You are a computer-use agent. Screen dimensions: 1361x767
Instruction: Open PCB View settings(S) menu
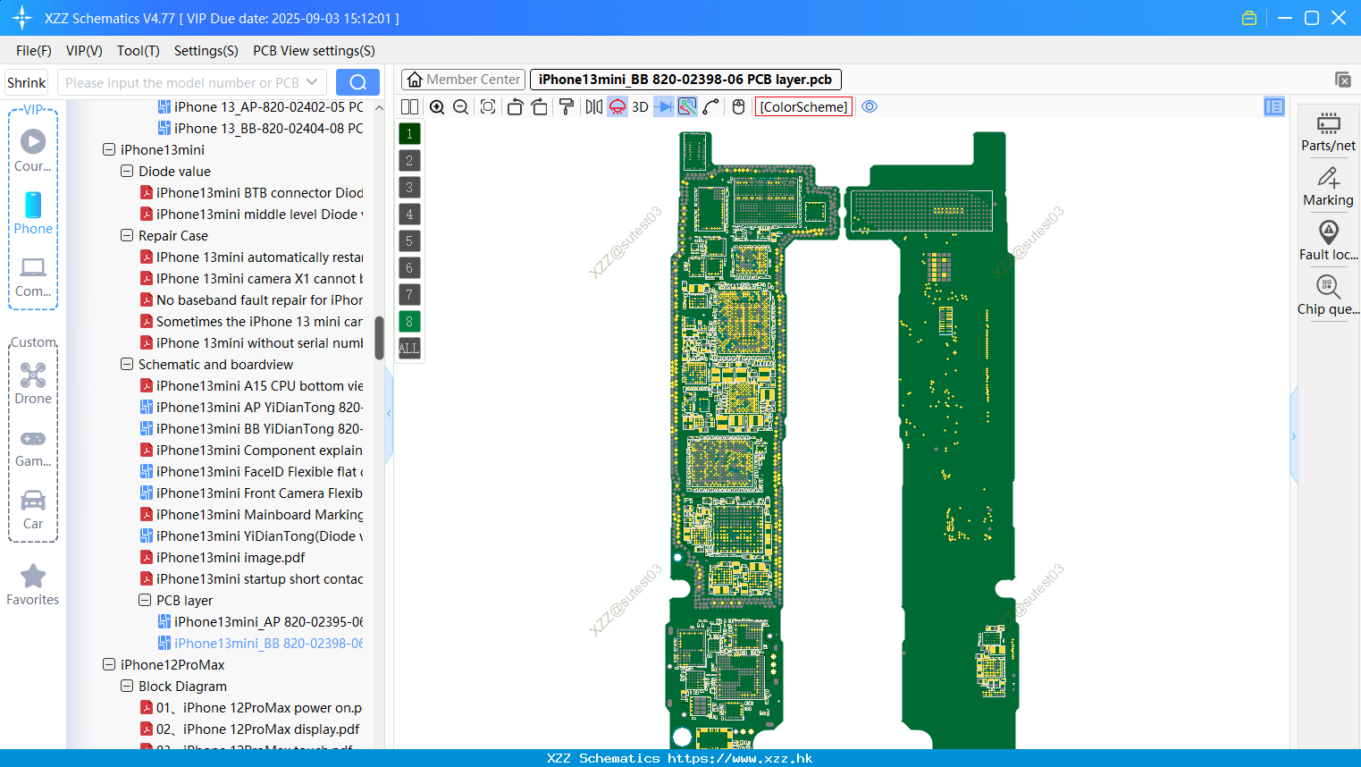tap(315, 51)
